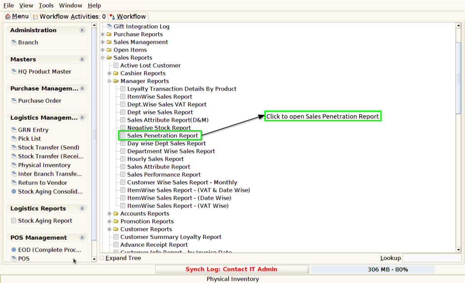Open Customer Wise Sales Report - Monthly
Image resolution: width=465 pixels, height=283 pixels.
point(182,182)
